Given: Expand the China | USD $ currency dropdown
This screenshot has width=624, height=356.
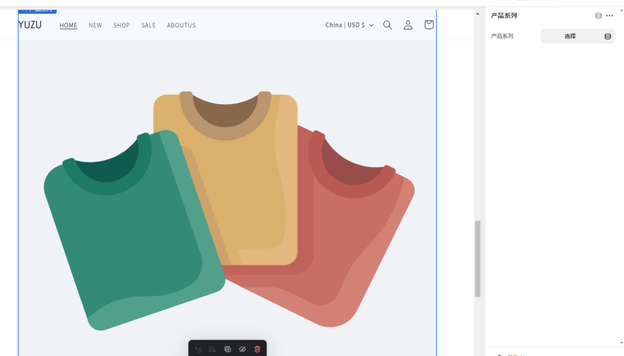Looking at the screenshot, I should point(349,25).
